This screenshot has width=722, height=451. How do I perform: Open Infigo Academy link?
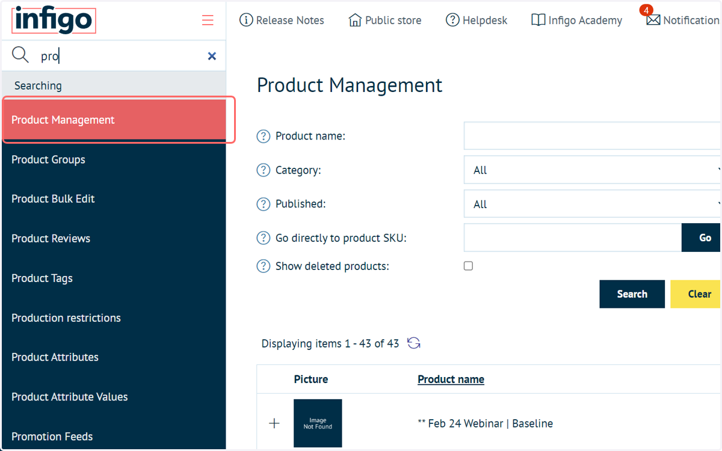(585, 20)
